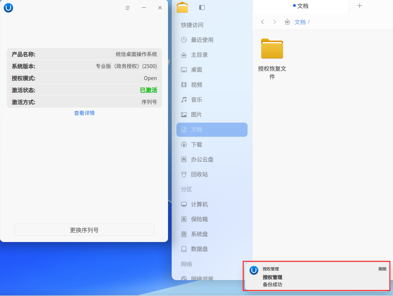
Task: Click the film icon beside 视频
Action: (x=184, y=85)
